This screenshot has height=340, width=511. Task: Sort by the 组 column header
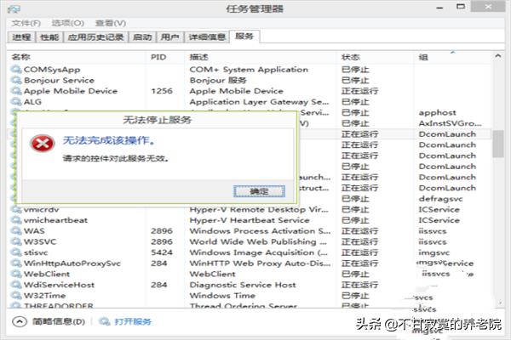coord(423,58)
